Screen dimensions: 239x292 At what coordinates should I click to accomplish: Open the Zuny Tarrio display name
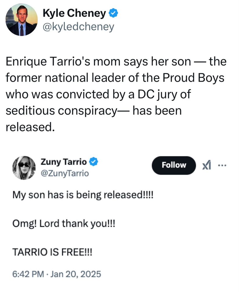pyautogui.click(x=63, y=161)
